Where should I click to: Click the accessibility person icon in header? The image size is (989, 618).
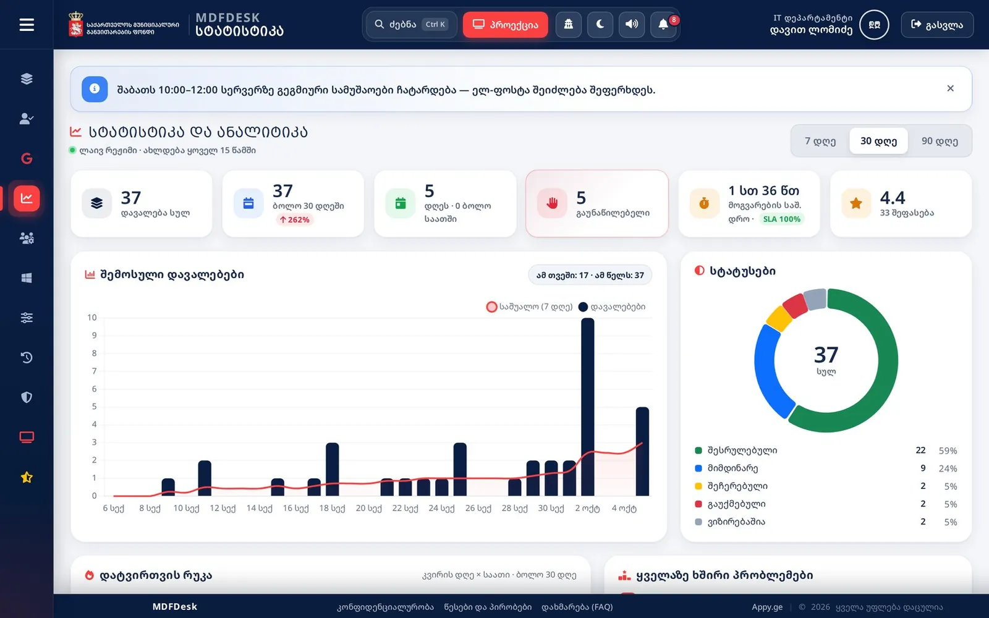tap(568, 25)
